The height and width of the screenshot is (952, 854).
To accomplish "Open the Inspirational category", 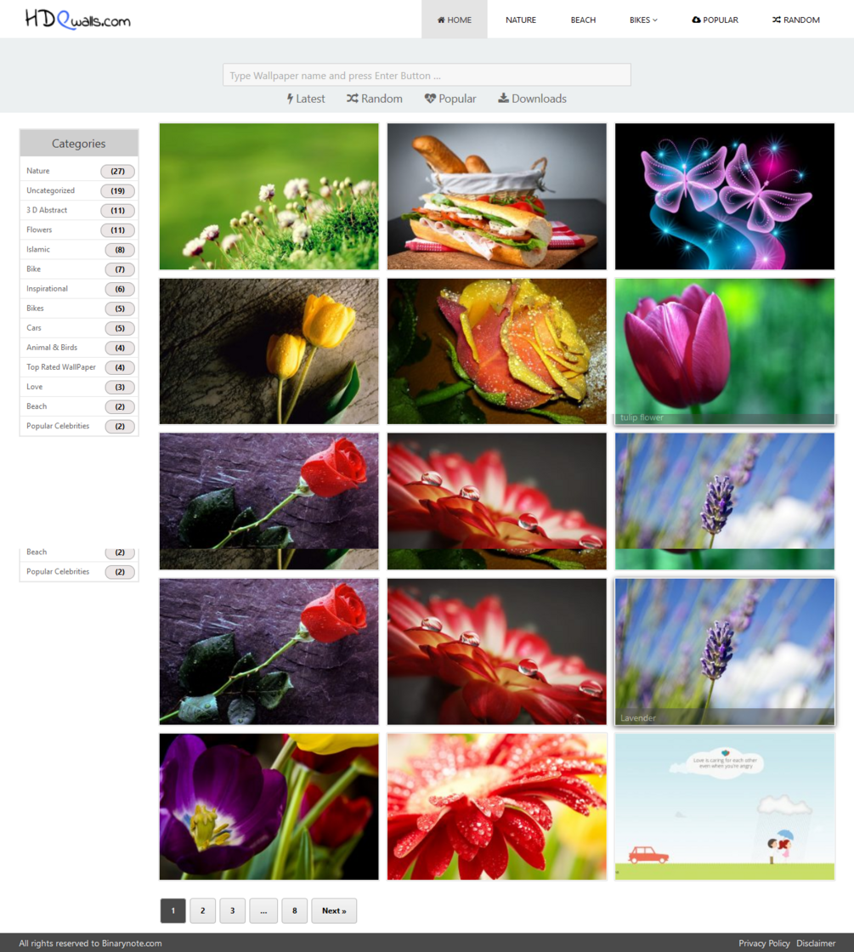I will coord(47,288).
